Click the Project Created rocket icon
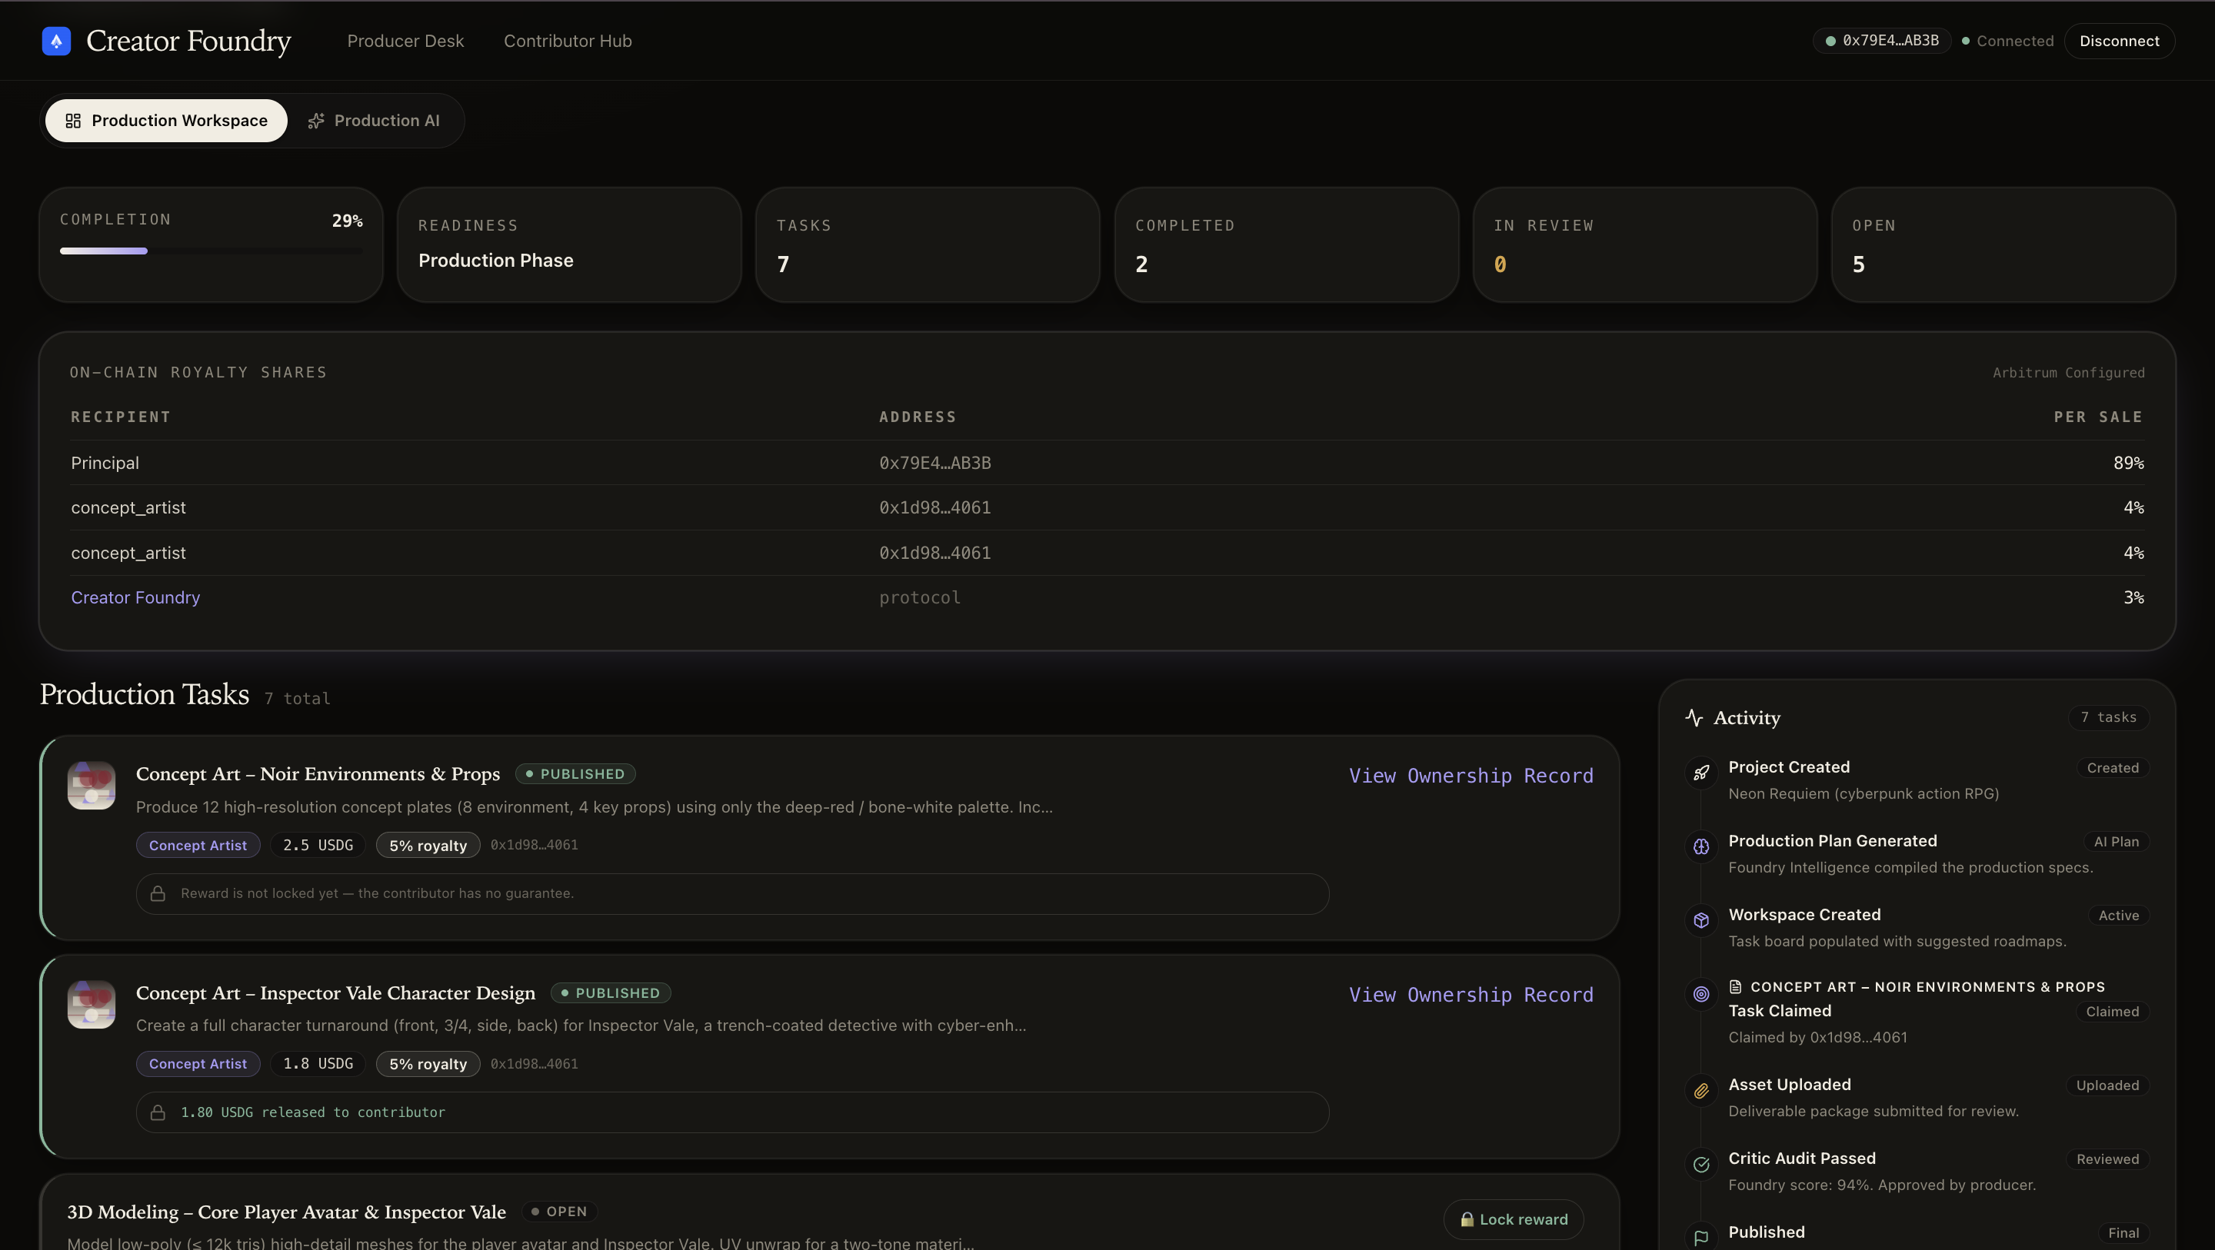Screen dimensions: 2215x1250 point(1700,773)
